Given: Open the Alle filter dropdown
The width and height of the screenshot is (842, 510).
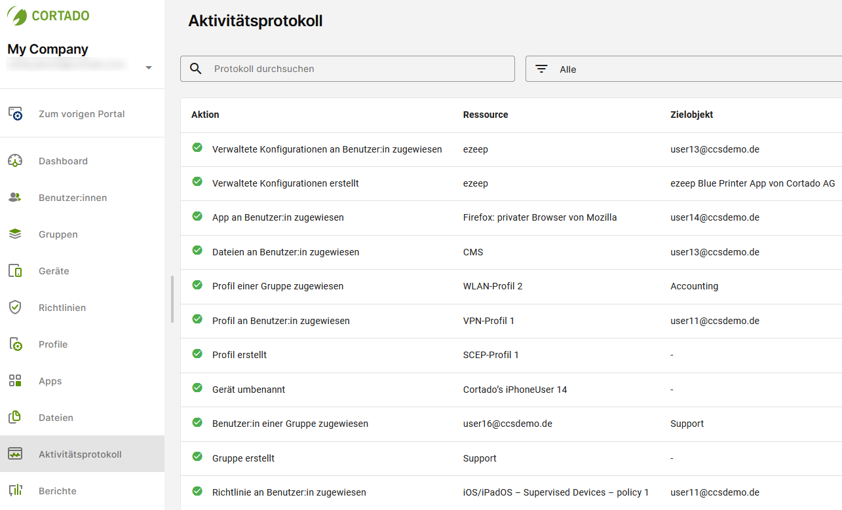Looking at the screenshot, I should click(x=683, y=69).
